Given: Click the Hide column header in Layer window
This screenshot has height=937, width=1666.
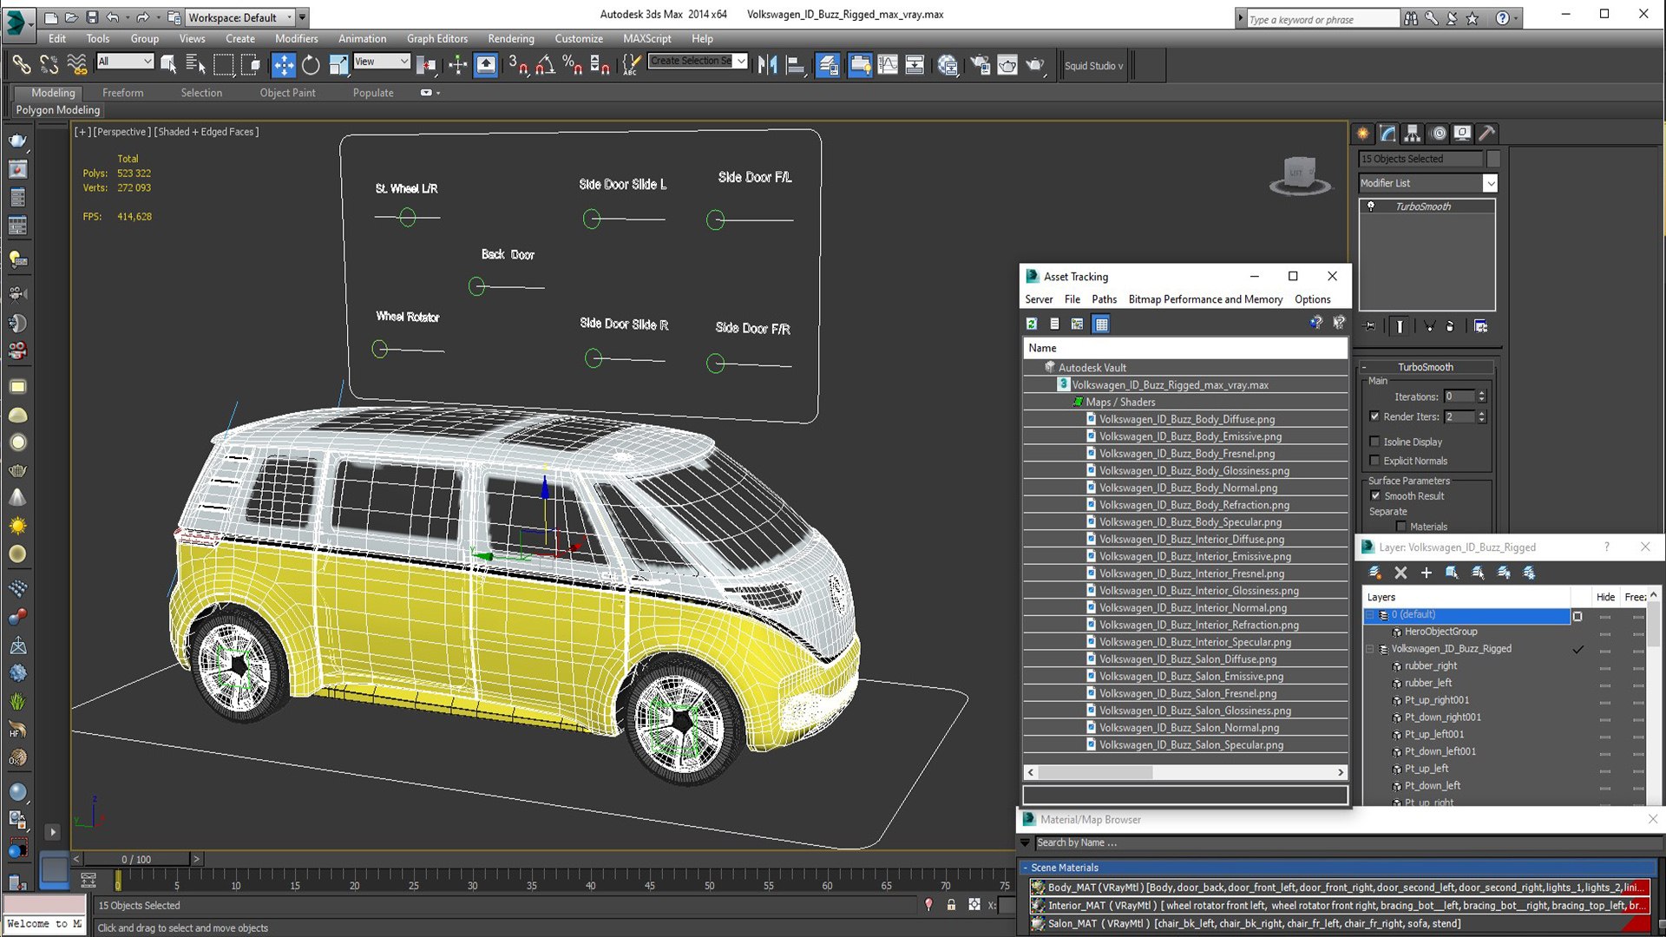Looking at the screenshot, I should pyautogui.click(x=1605, y=597).
